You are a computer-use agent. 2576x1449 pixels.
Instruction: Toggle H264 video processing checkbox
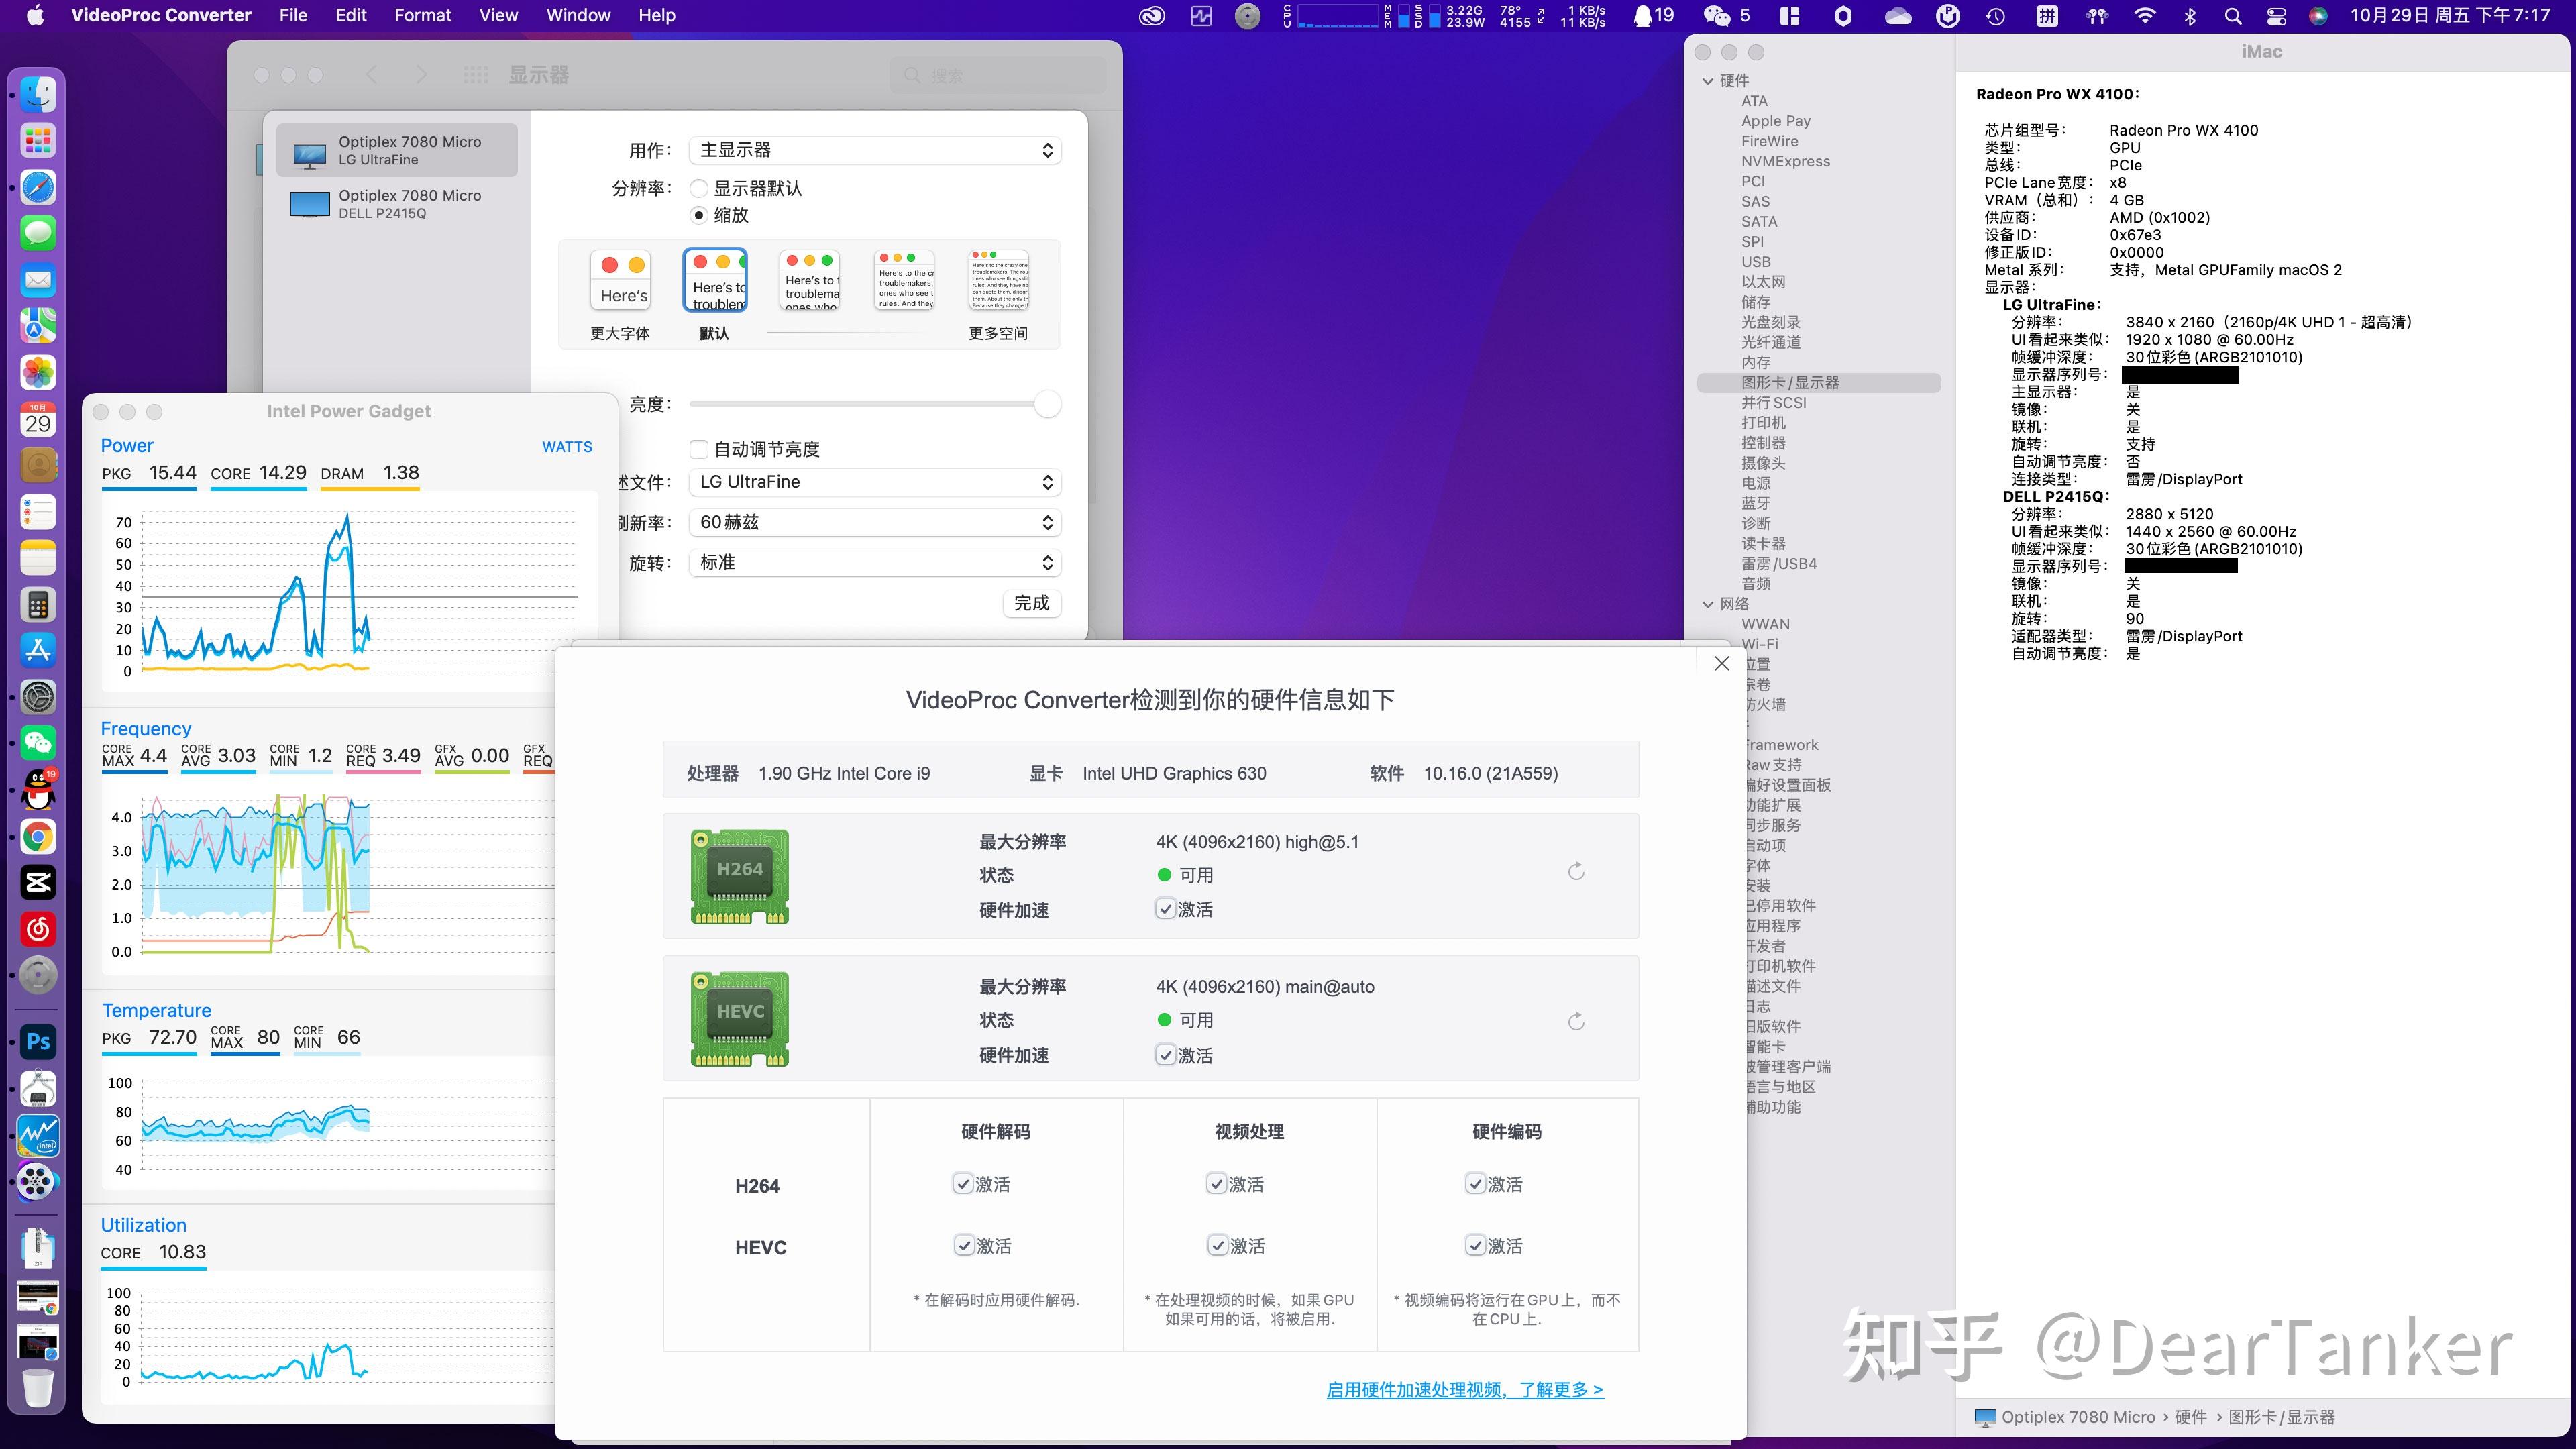tap(1217, 1184)
